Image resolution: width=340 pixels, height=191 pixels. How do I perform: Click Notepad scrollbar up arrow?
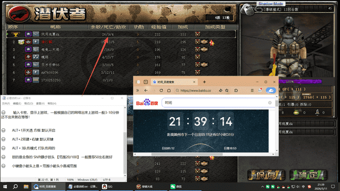point(125,108)
